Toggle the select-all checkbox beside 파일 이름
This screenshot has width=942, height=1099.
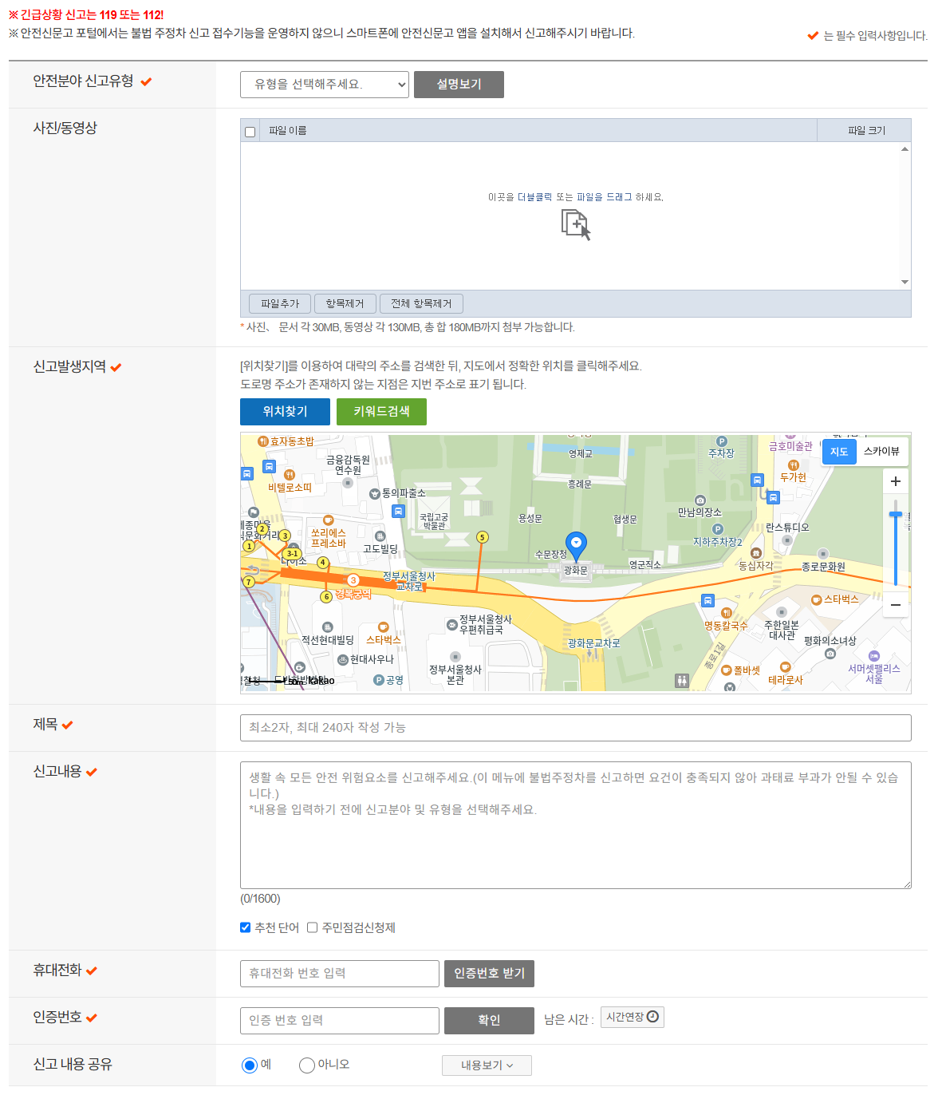pyautogui.click(x=250, y=132)
